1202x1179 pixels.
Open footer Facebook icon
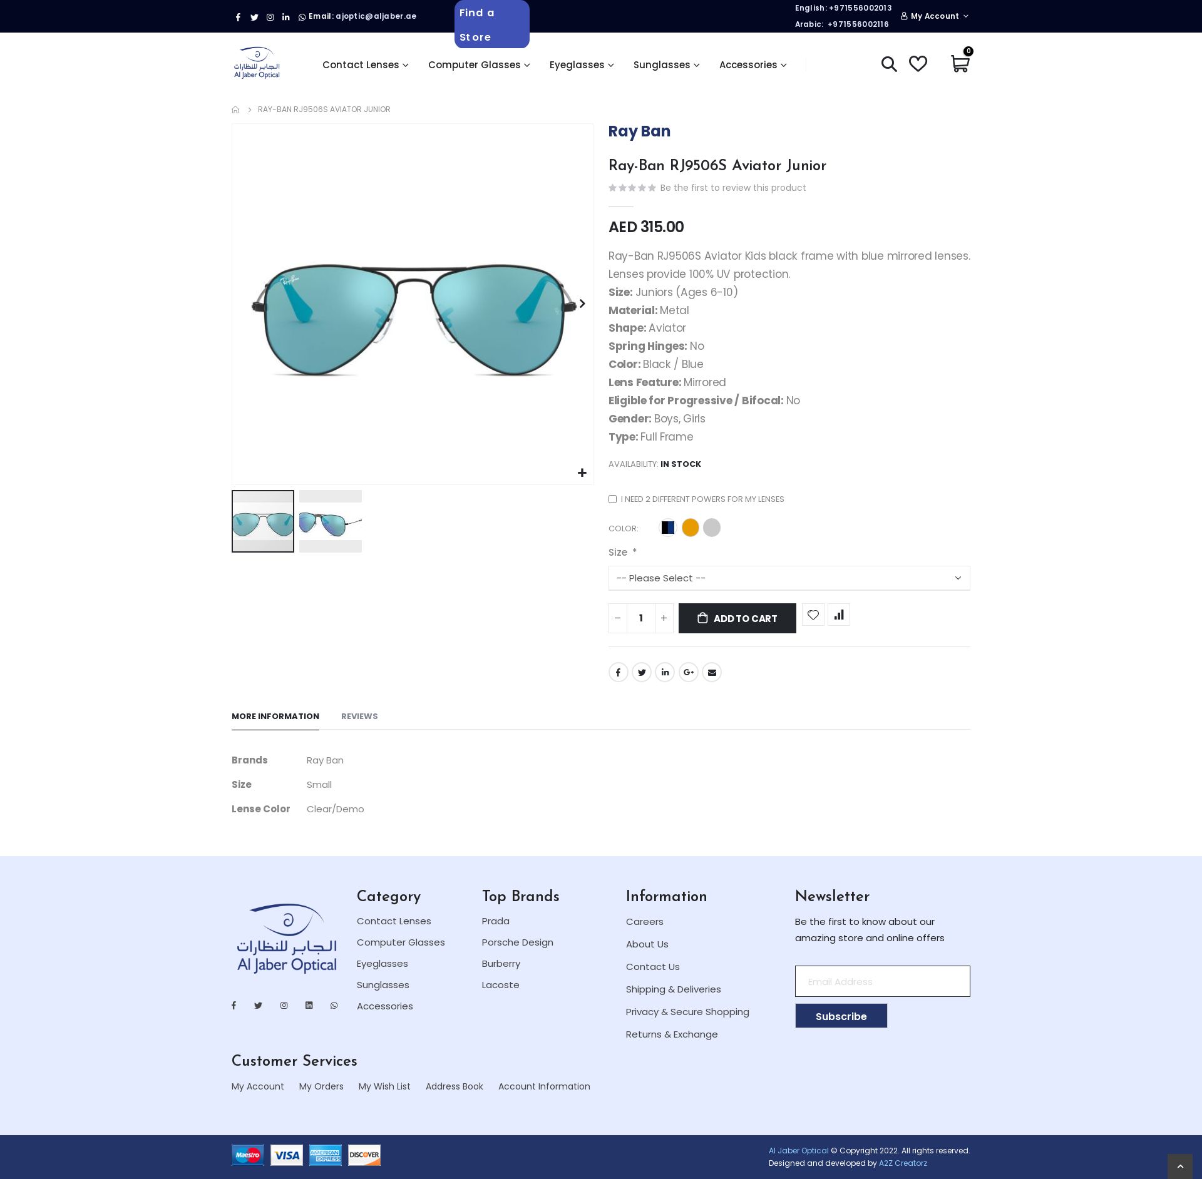[234, 1005]
